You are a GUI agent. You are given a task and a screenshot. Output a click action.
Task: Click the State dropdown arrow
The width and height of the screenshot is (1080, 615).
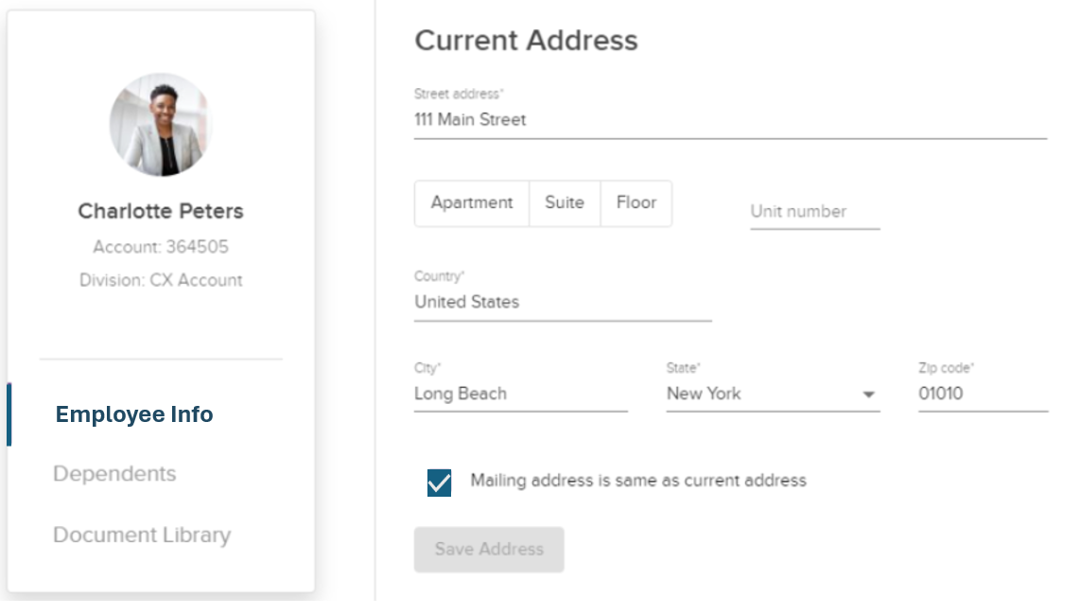(869, 395)
